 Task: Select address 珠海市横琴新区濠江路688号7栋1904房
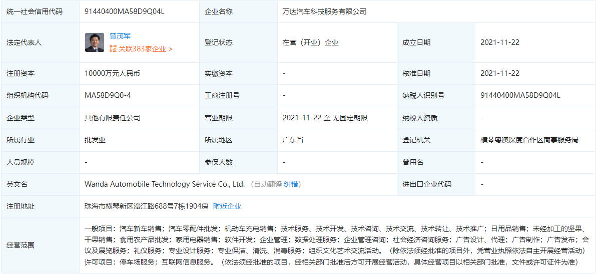pos(147,207)
